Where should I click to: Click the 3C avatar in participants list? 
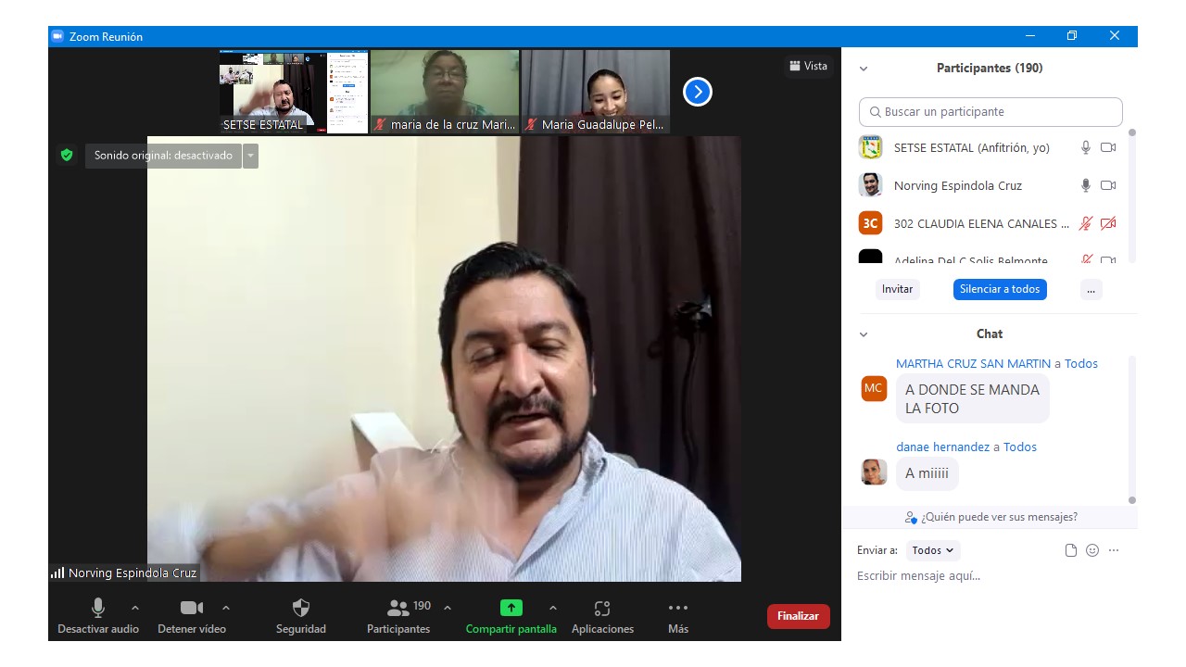pyautogui.click(x=870, y=223)
